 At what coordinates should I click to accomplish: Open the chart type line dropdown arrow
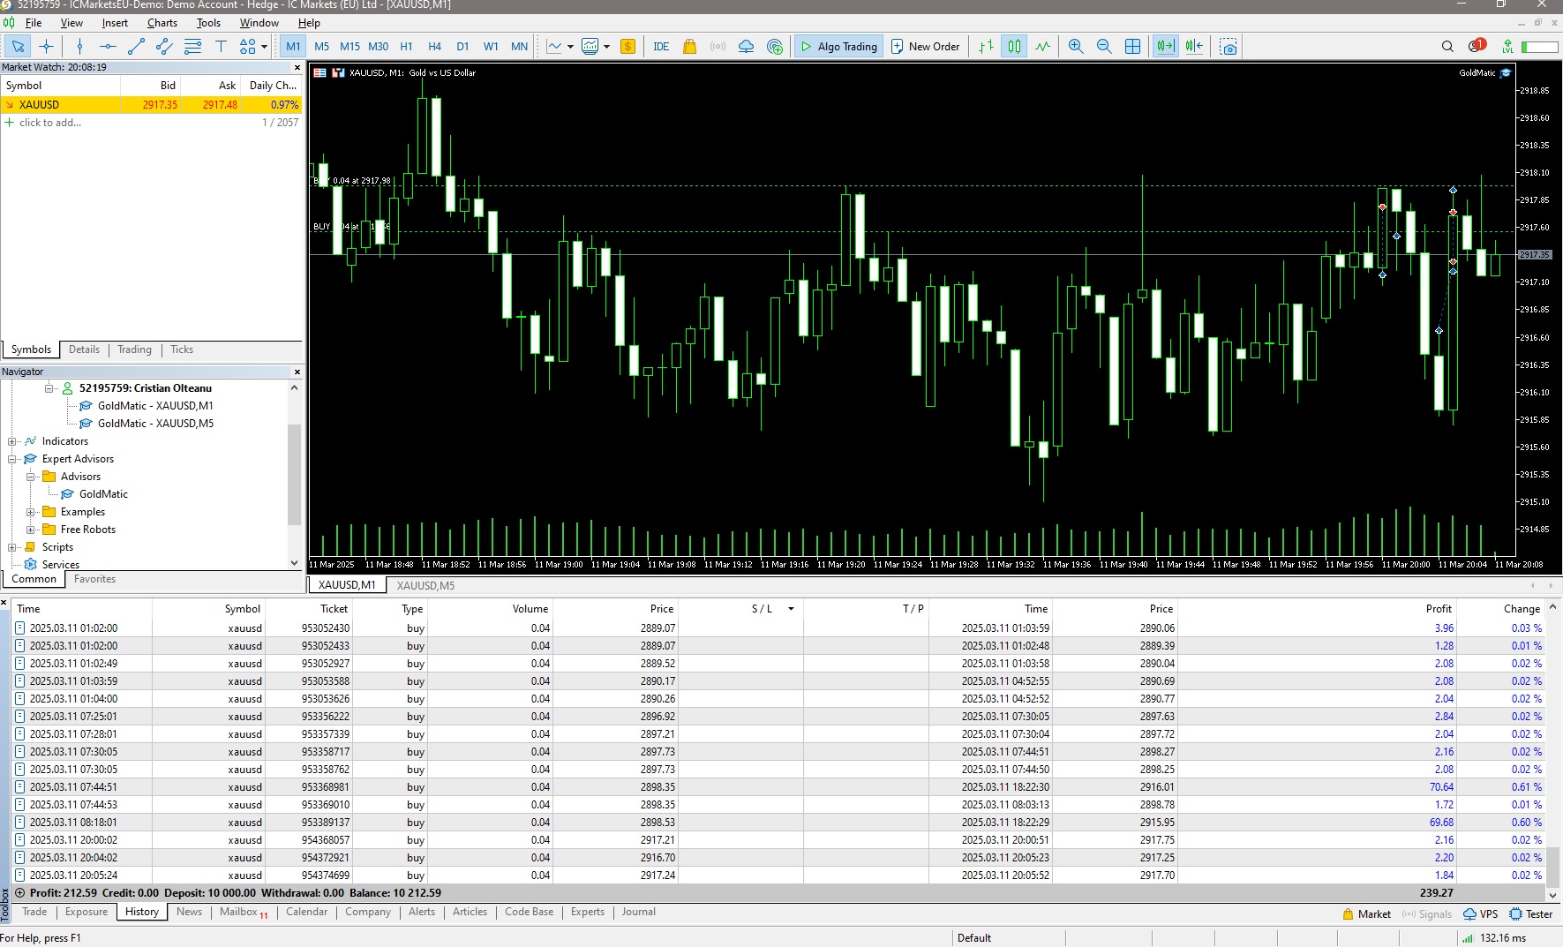tap(570, 47)
